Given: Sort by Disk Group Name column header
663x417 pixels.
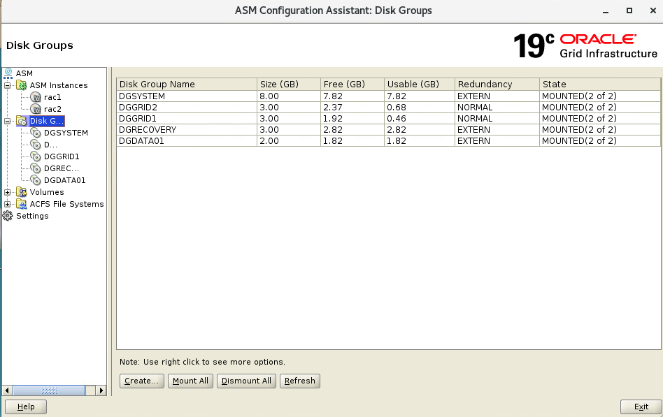Looking at the screenshot, I should tap(186, 84).
